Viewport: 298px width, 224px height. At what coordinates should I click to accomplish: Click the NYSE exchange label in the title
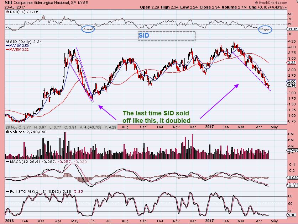pos(83,2)
